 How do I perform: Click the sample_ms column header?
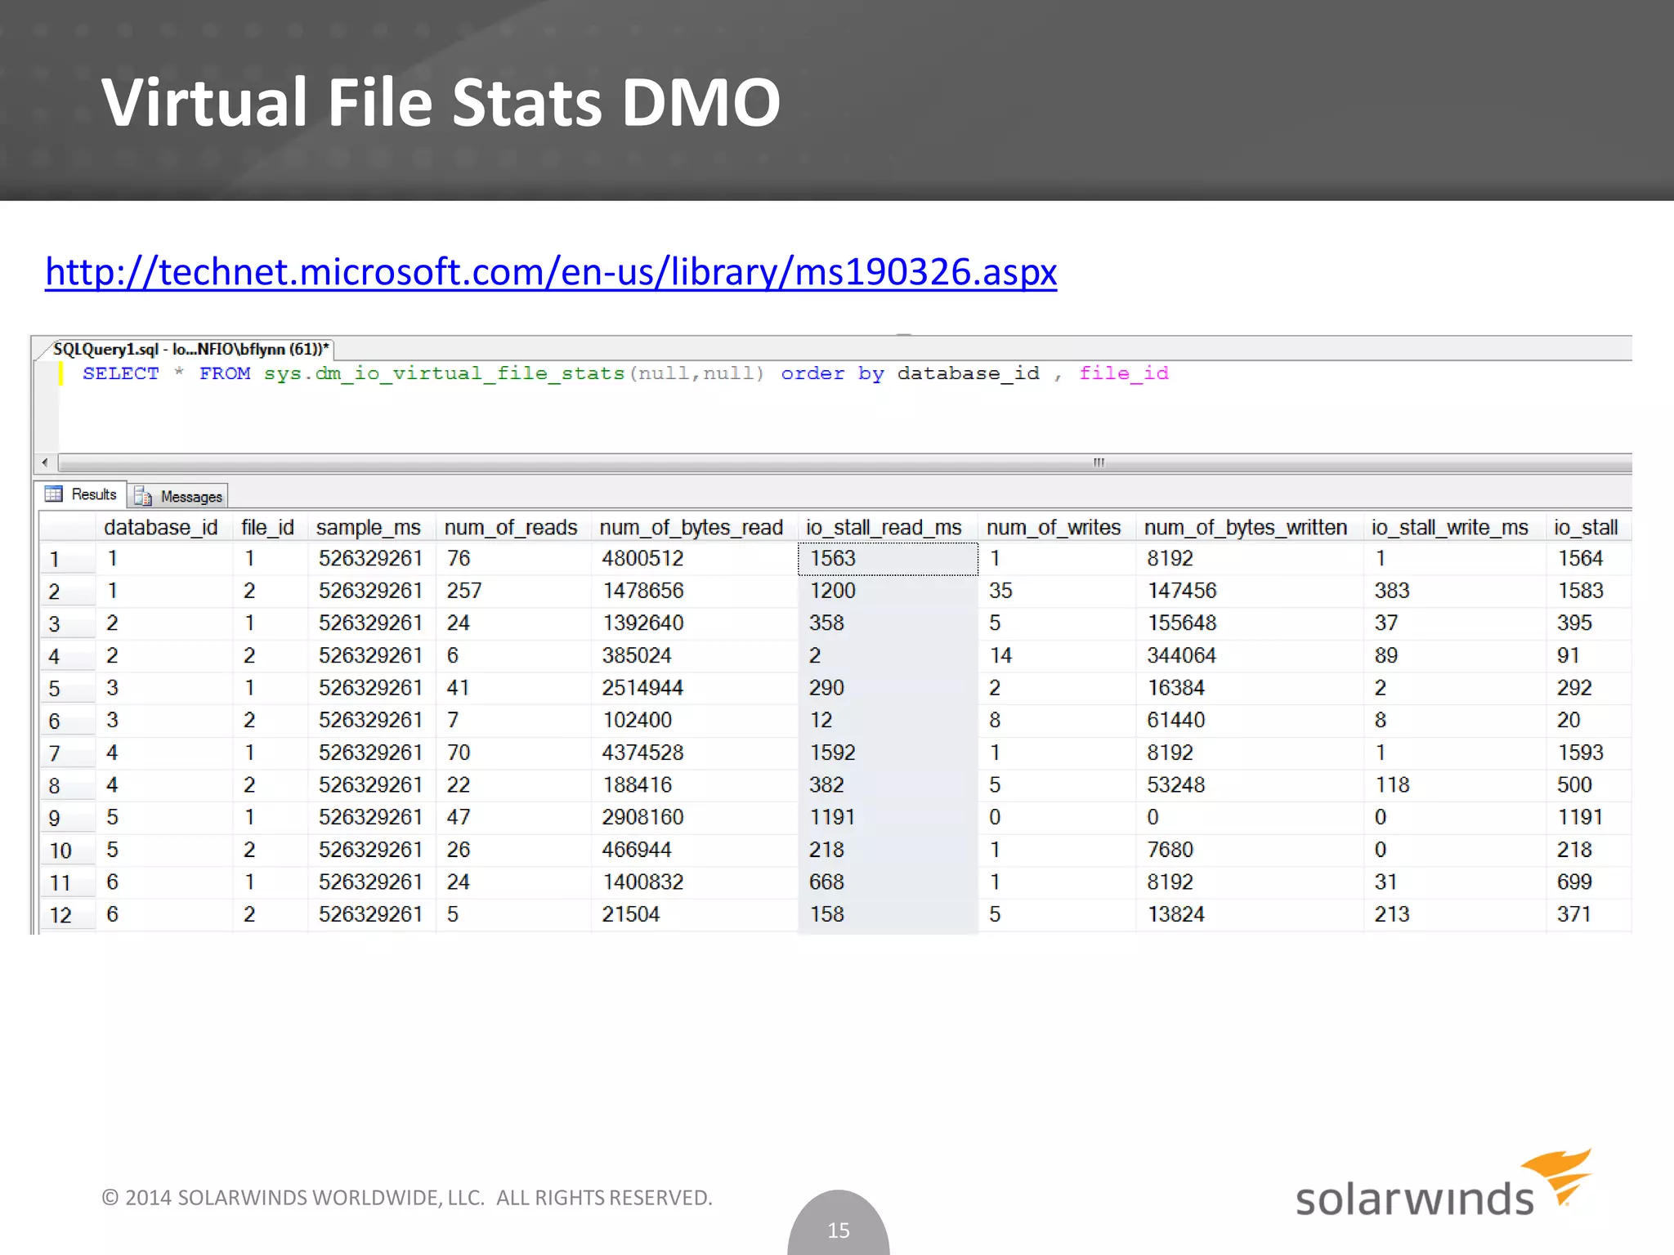pyautogui.click(x=369, y=528)
